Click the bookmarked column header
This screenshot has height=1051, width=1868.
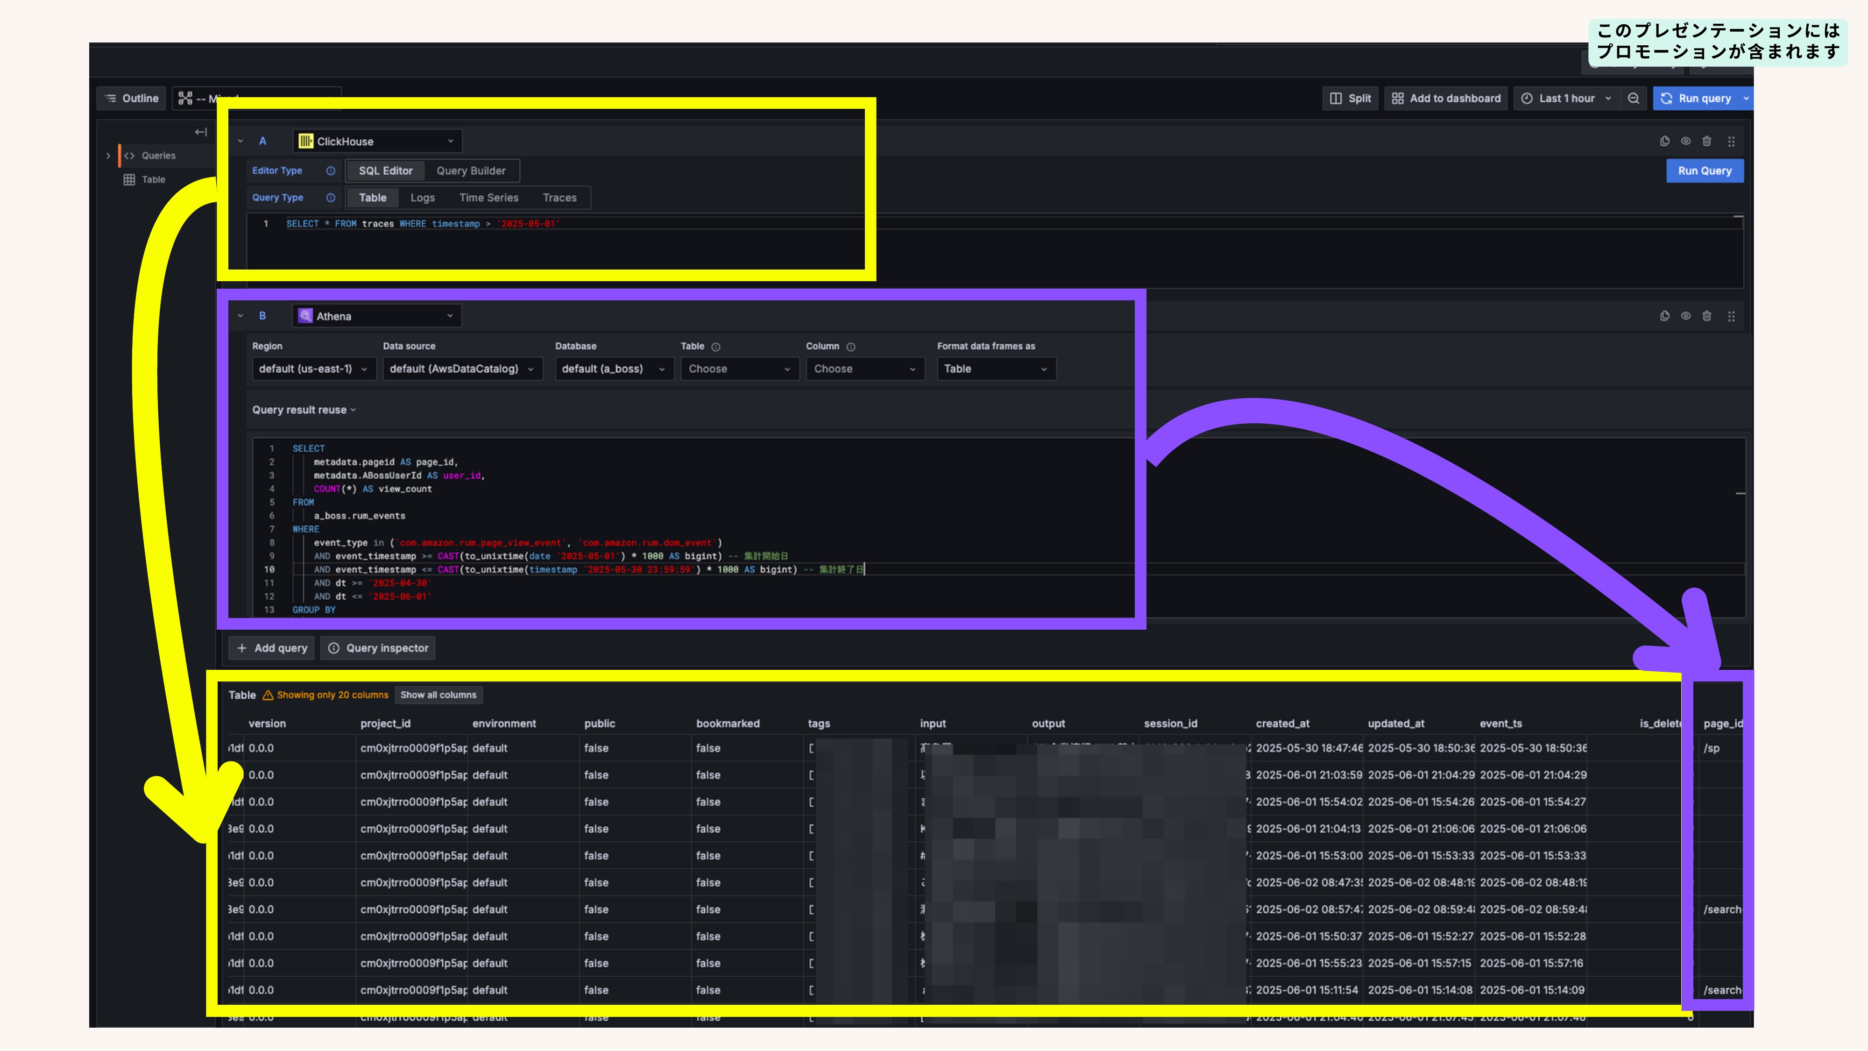[x=728, y=724]
